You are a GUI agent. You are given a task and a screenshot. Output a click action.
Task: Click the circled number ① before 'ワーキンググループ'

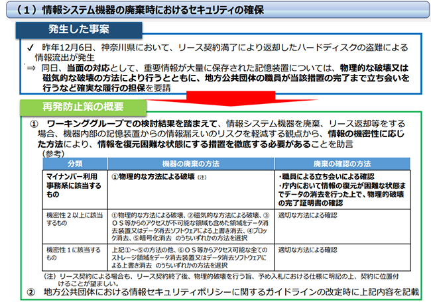pos(34,124)
